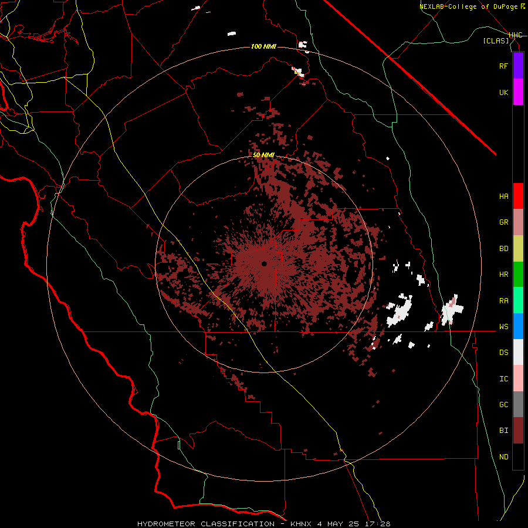This screenshot has width=528, height=528.
Task: Click the GR legend label
Action: click(504, 222)
